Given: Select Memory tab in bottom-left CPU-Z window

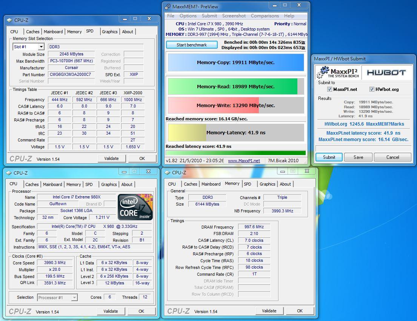Looking at the screenshot, I should [x=74, y=184].
